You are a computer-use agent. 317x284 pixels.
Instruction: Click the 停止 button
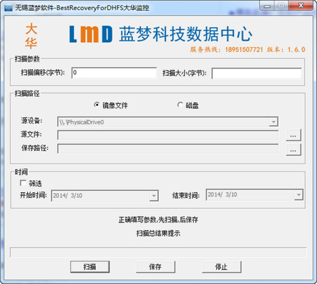pyautogui.click(x=221, y=267)
